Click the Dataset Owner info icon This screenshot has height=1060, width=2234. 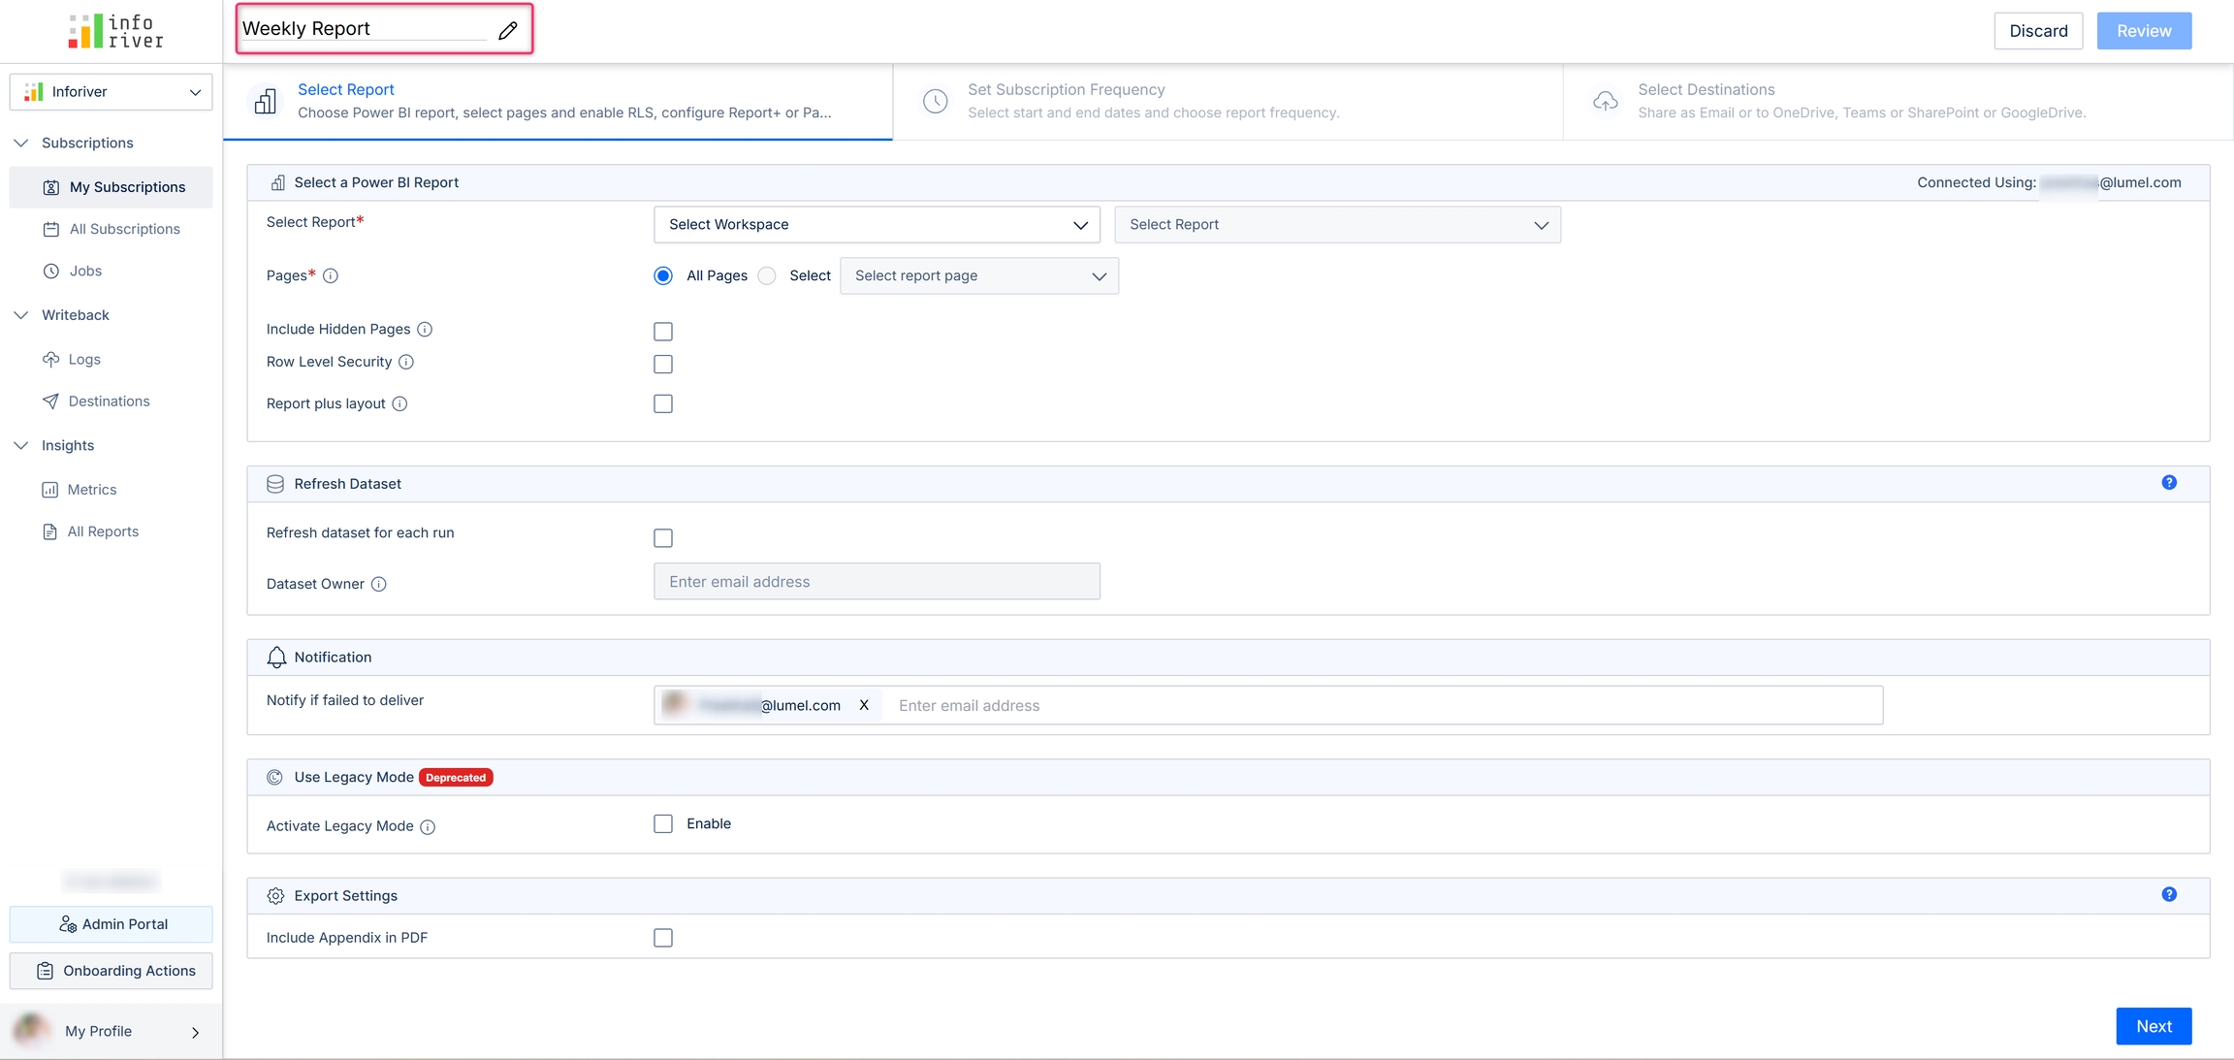pos(379,584)
